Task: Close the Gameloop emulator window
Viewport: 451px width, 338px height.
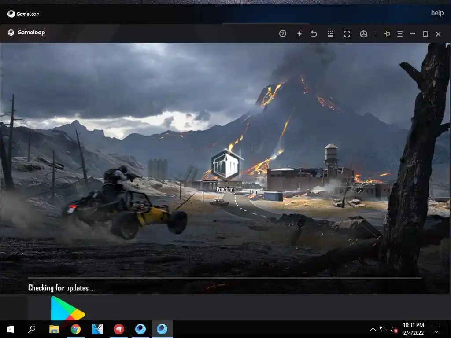Action: 438,34
